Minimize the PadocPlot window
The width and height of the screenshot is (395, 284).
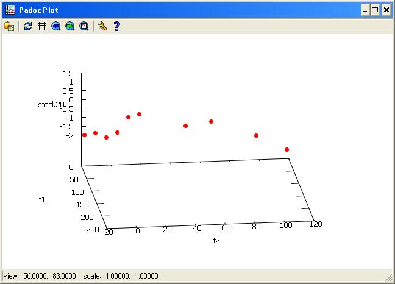(x=365, y=10)
